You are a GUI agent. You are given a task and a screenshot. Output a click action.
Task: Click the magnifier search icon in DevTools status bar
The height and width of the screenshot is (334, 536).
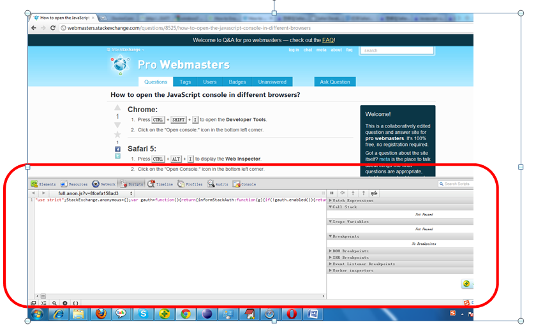pos(54,303)
